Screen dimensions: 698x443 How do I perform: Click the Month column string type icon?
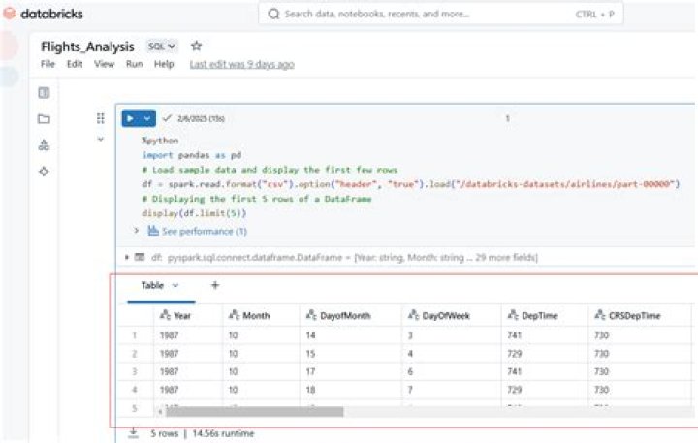click(x=235, y=315)
